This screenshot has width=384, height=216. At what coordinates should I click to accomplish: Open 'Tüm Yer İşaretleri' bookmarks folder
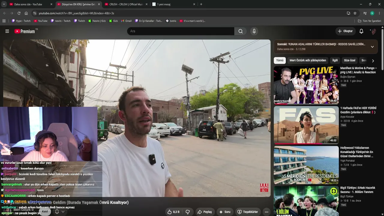[369, 21]
